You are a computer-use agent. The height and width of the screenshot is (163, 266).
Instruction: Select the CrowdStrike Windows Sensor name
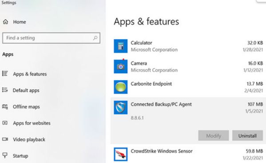(x=162, y=151)
